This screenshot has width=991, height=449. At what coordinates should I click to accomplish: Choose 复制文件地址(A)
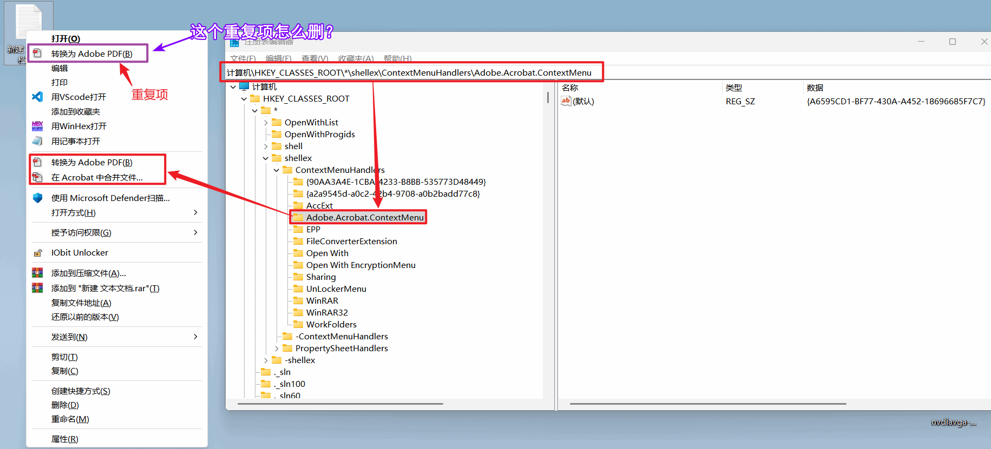117,303
